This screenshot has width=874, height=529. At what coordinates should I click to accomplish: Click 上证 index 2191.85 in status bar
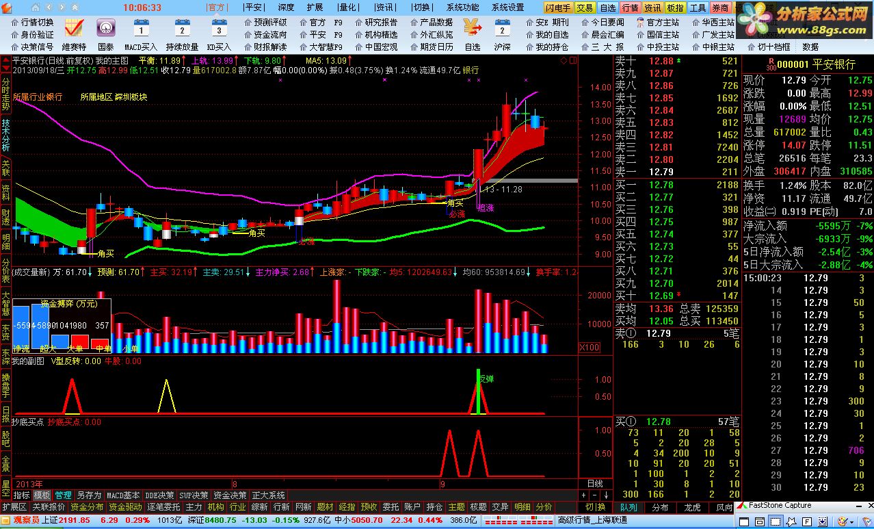point(65,520)
